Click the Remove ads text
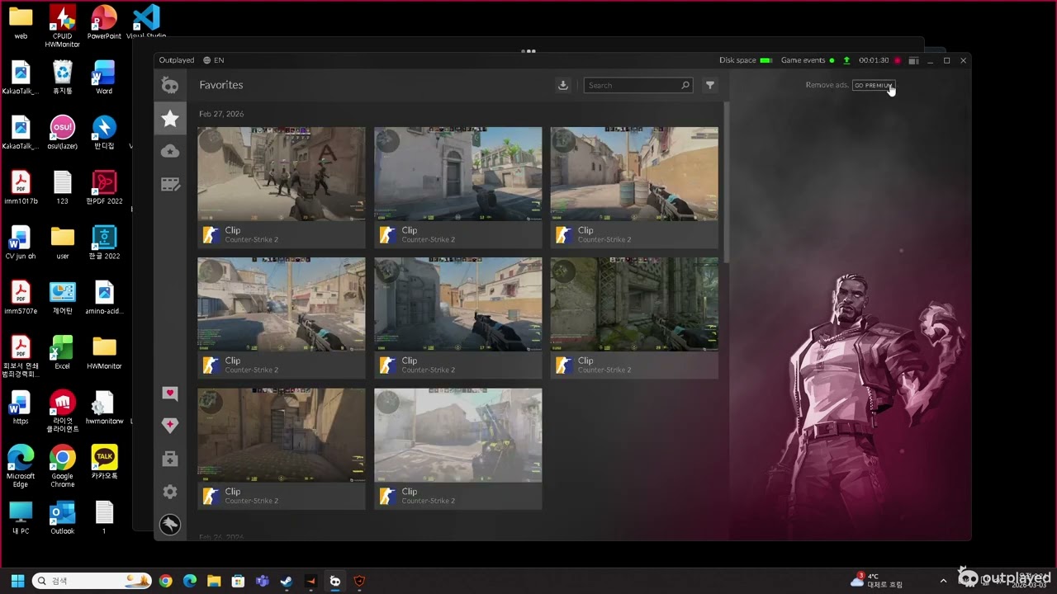 pyautogui.click(x=827, y=85)
